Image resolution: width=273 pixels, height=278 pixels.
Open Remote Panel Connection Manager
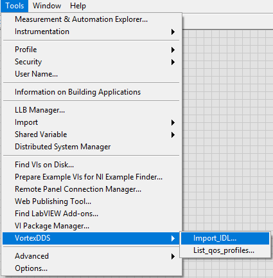pos(91,189)
